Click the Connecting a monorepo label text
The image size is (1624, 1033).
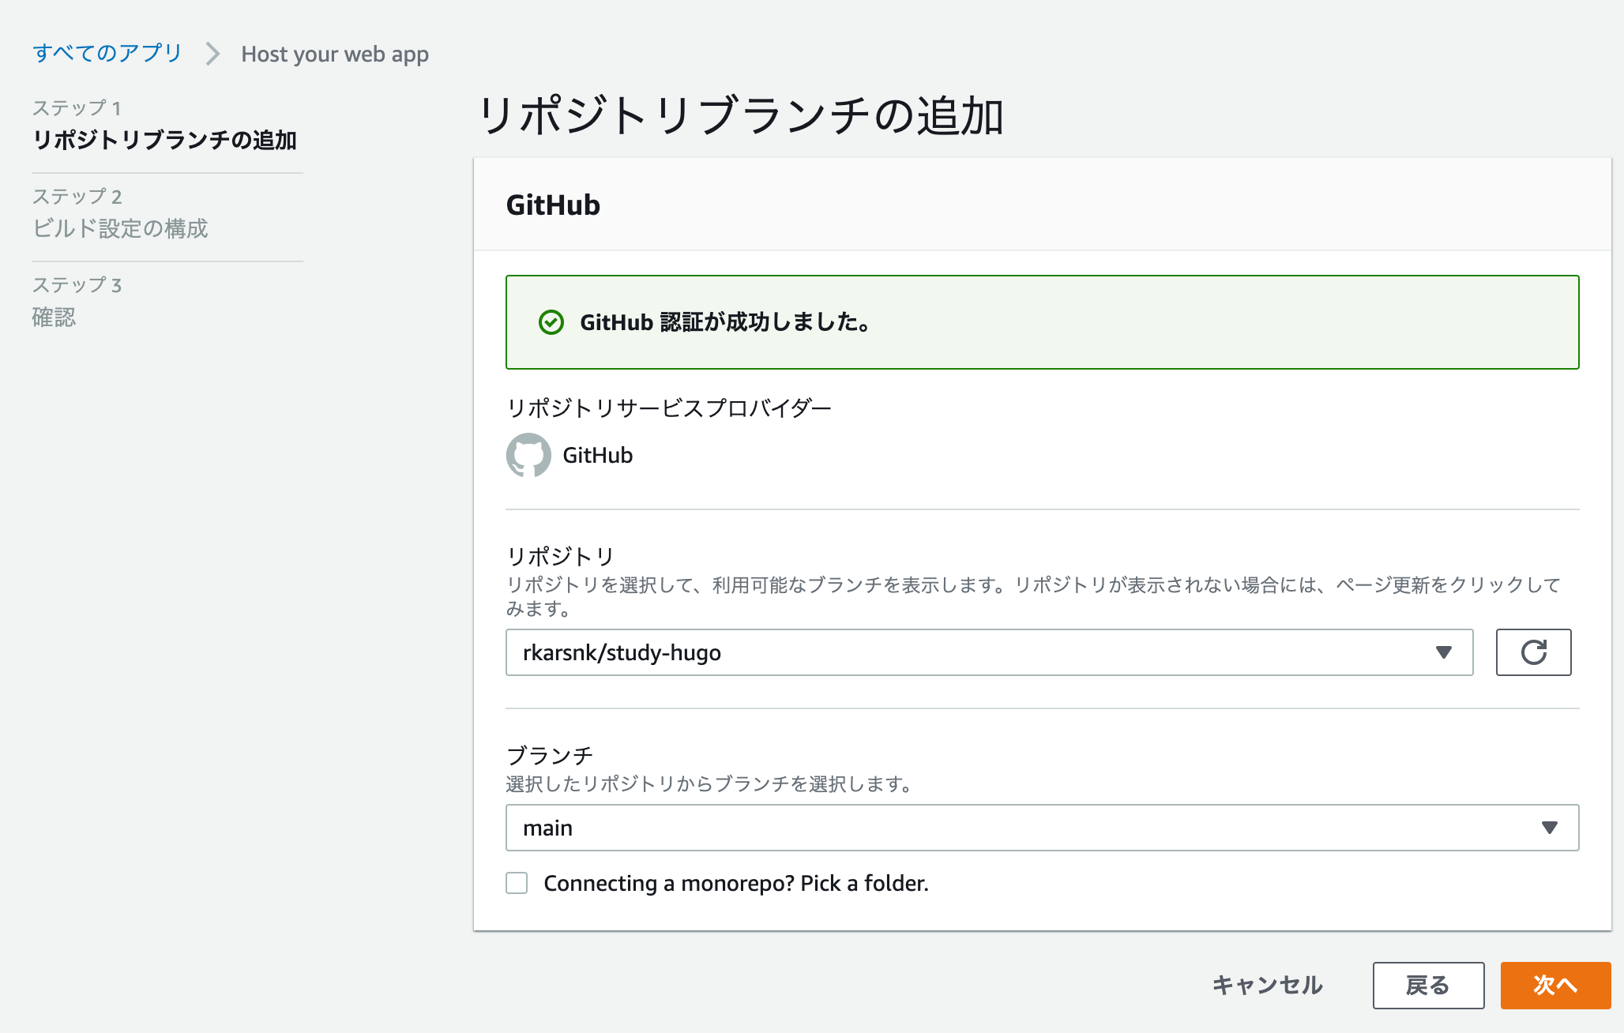(x=736, y=883)
